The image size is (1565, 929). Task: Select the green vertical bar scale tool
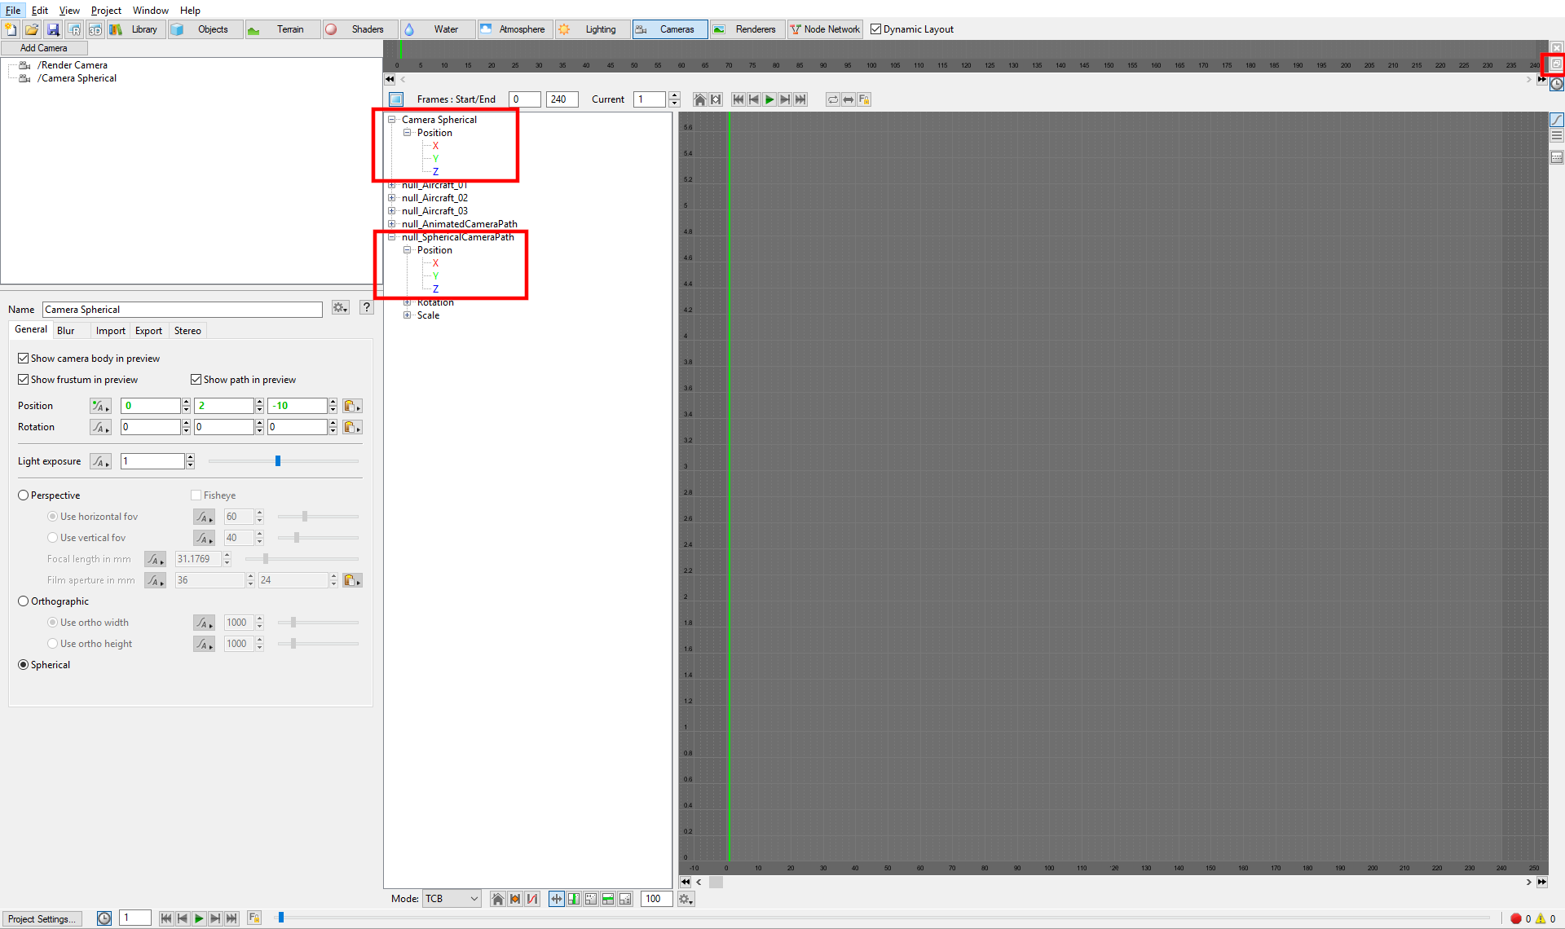[x=574, y=899]
